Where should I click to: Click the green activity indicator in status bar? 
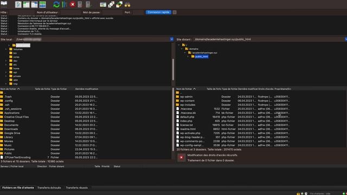[344, 193]
